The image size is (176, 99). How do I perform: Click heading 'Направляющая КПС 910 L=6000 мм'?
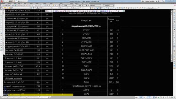[86, 86]
